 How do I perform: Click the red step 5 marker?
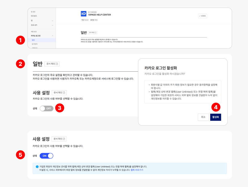click(20, 155)
